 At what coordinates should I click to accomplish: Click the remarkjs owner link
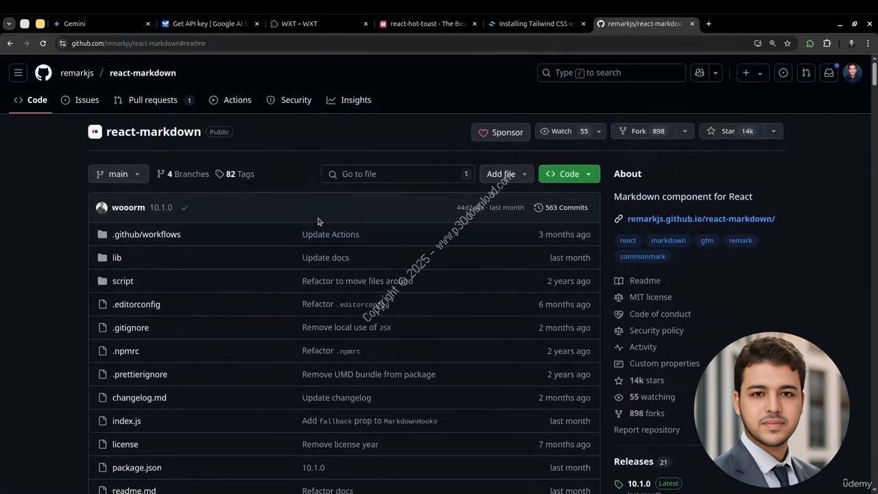tap(77, 73)
